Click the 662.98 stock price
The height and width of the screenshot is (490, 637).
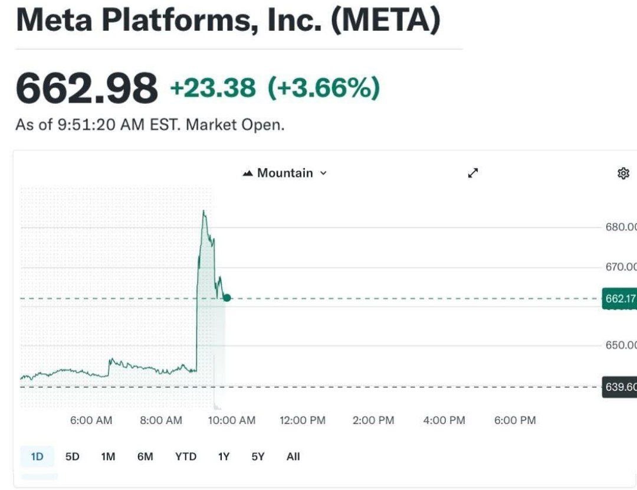[x=87, y=89]
